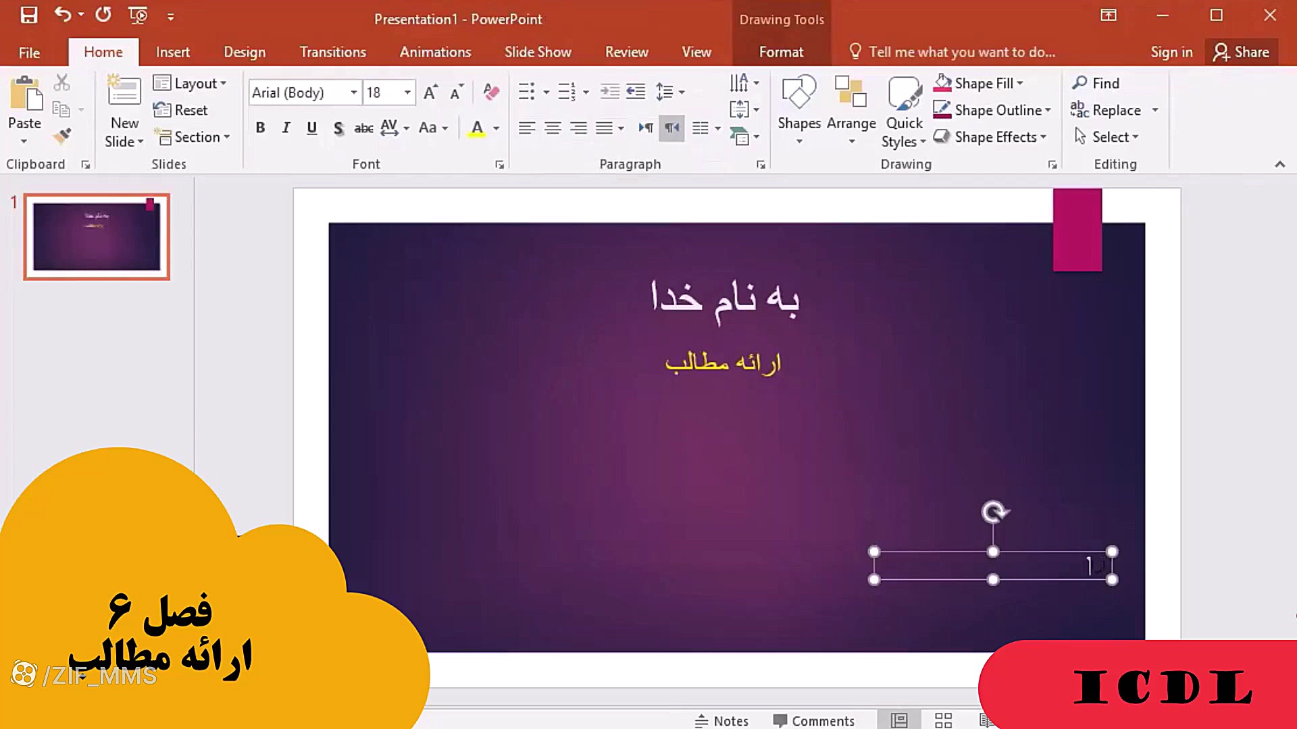Switch to the Design tab

tap(245, 52)
